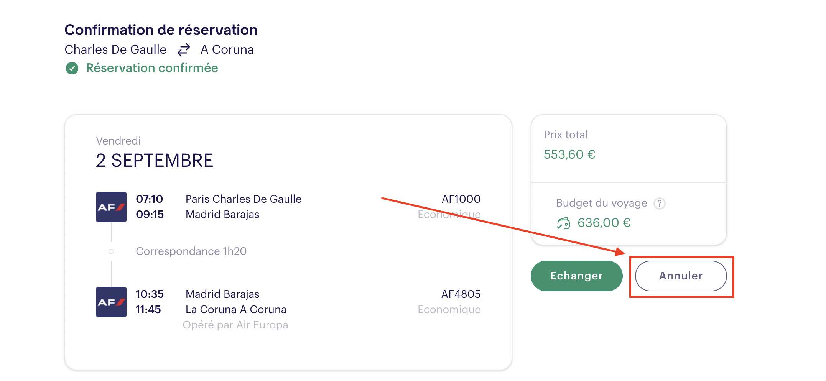The height and width of the screenshot is (381, 826).
Task: Click the Confirmation de réservation title
Action: (x=161, y=30)
